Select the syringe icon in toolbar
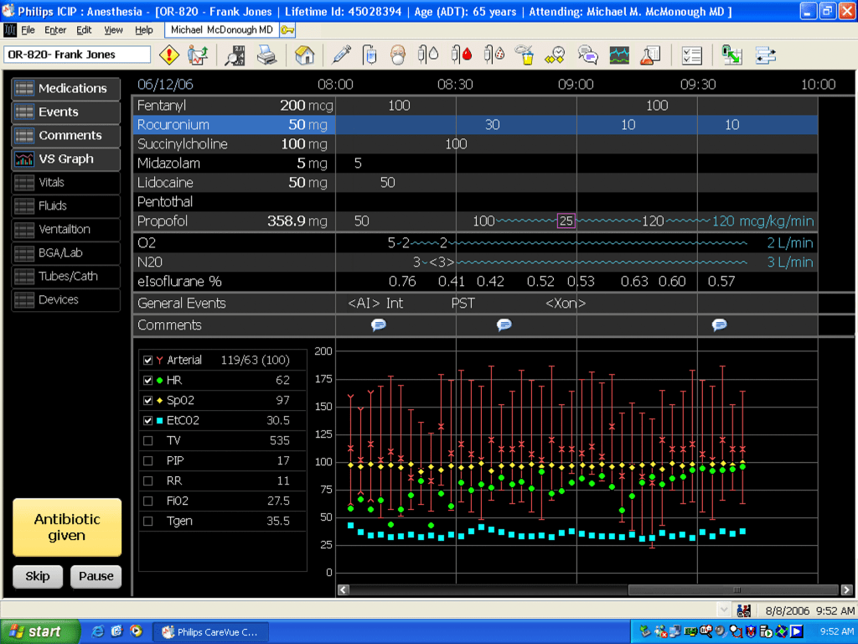 point(341,55)
